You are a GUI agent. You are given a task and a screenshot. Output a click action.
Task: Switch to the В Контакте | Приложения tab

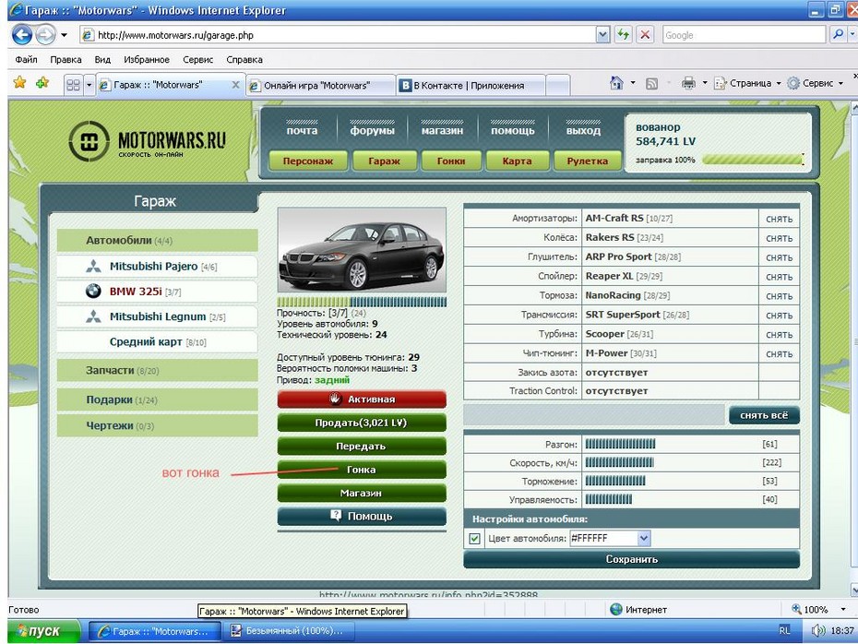470,86
